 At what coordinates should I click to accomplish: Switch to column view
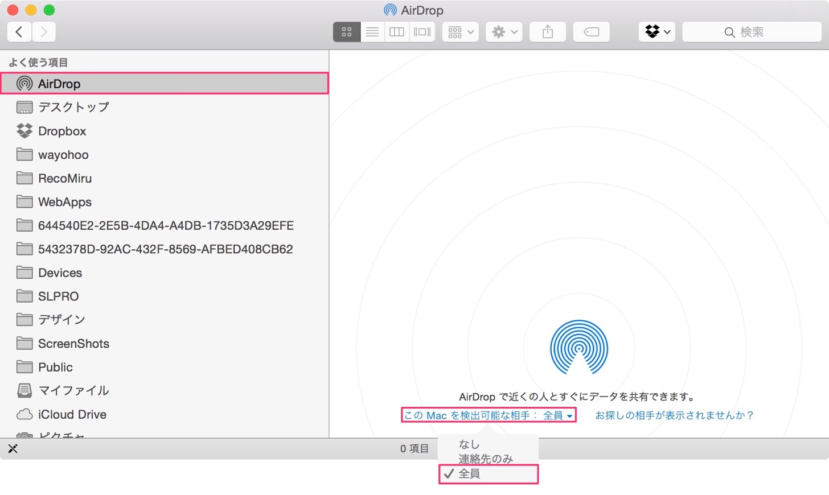[x=397, y=32]
